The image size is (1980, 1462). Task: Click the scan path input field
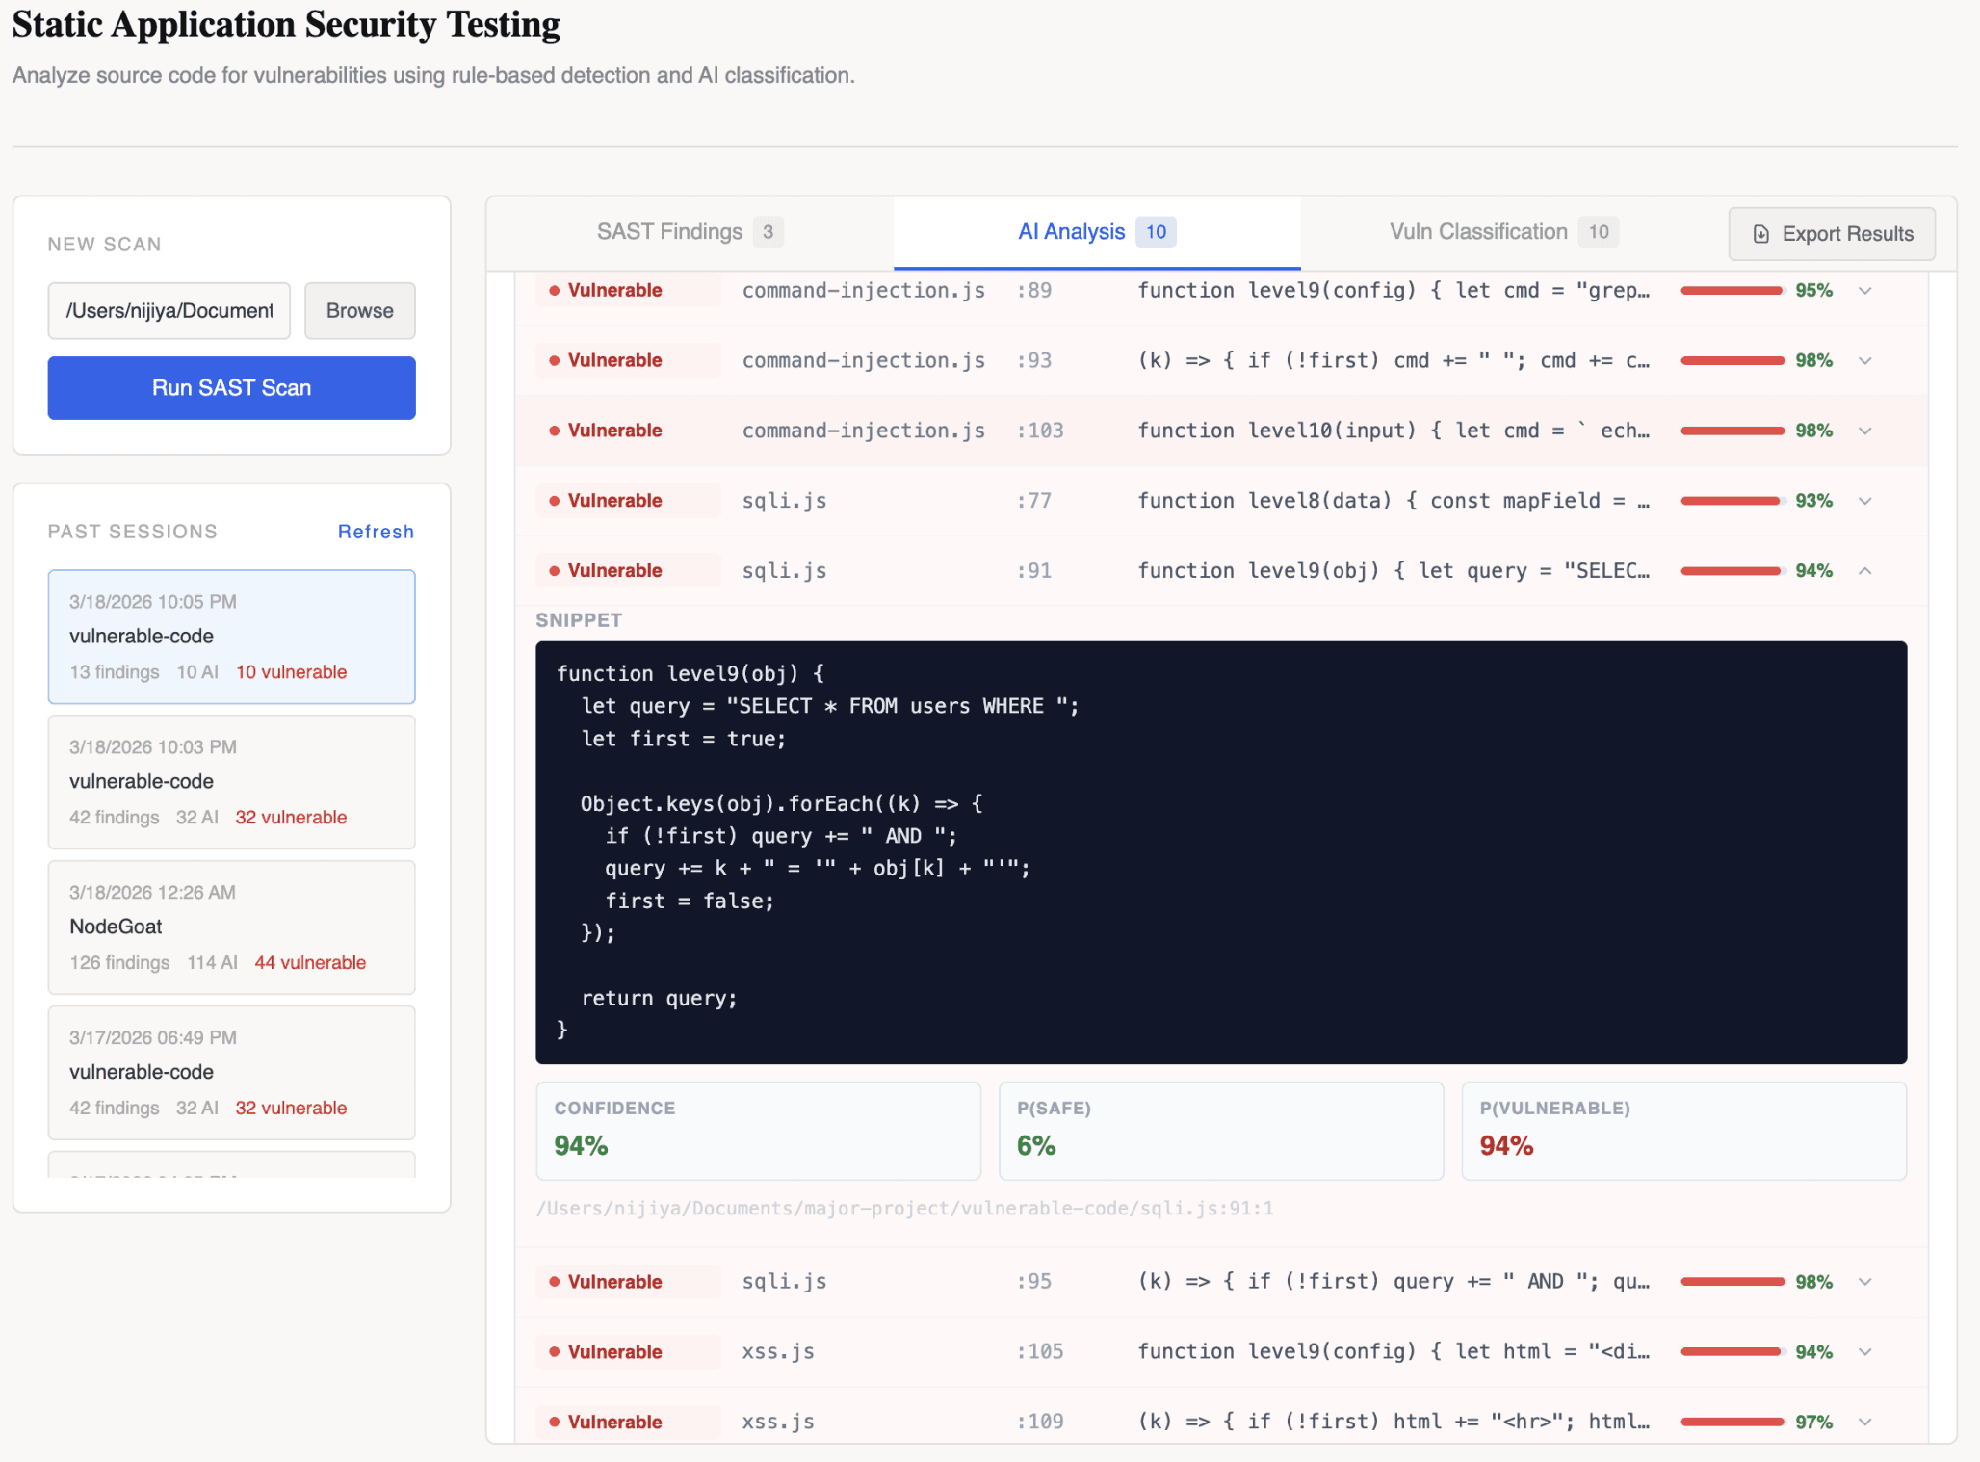point(169,311)
